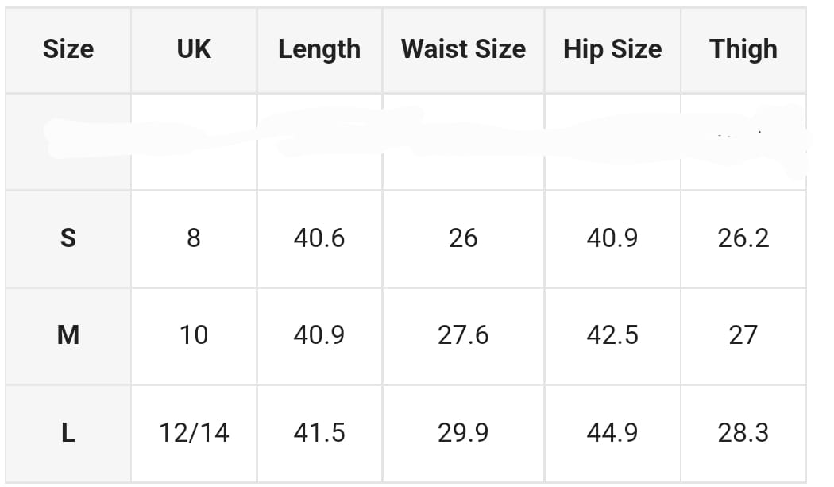Click the 41.5 length cell
The height and width of the screenshot is (487, 834).
(319, 433)
